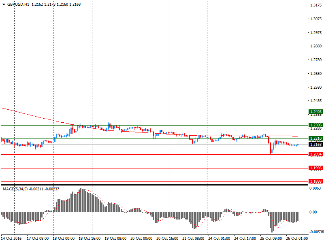Select the 24 Oct 01:00 time label
Image resolution: width=324 pixels, height=243 pixels.
pyautogui.click(x=219, y=239)
